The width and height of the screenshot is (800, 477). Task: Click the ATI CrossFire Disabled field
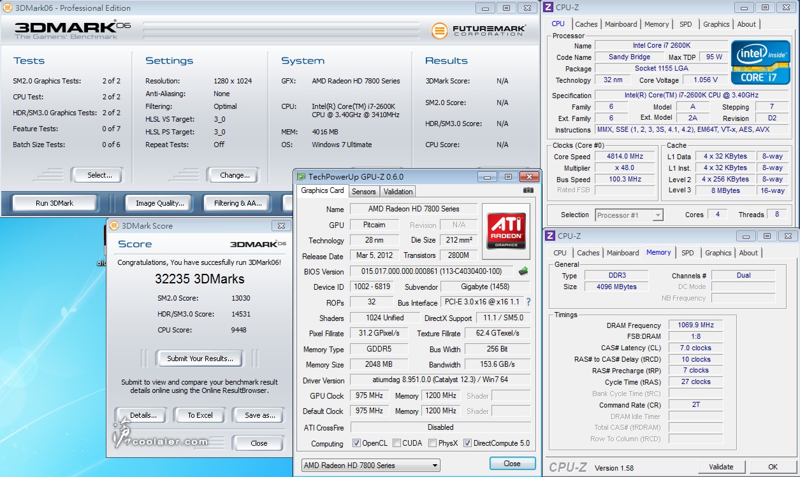[440, 427]
